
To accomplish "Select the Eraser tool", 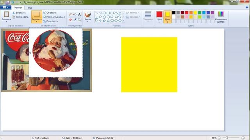I will [x=70, y=20].
